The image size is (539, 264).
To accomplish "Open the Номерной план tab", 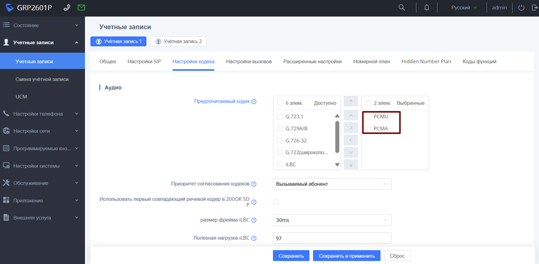I will pyautogui.click(x=371, y=62).
